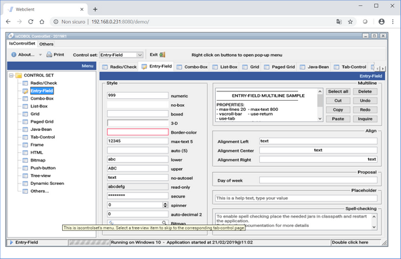Click the Cut button

[x=338, y=101]
